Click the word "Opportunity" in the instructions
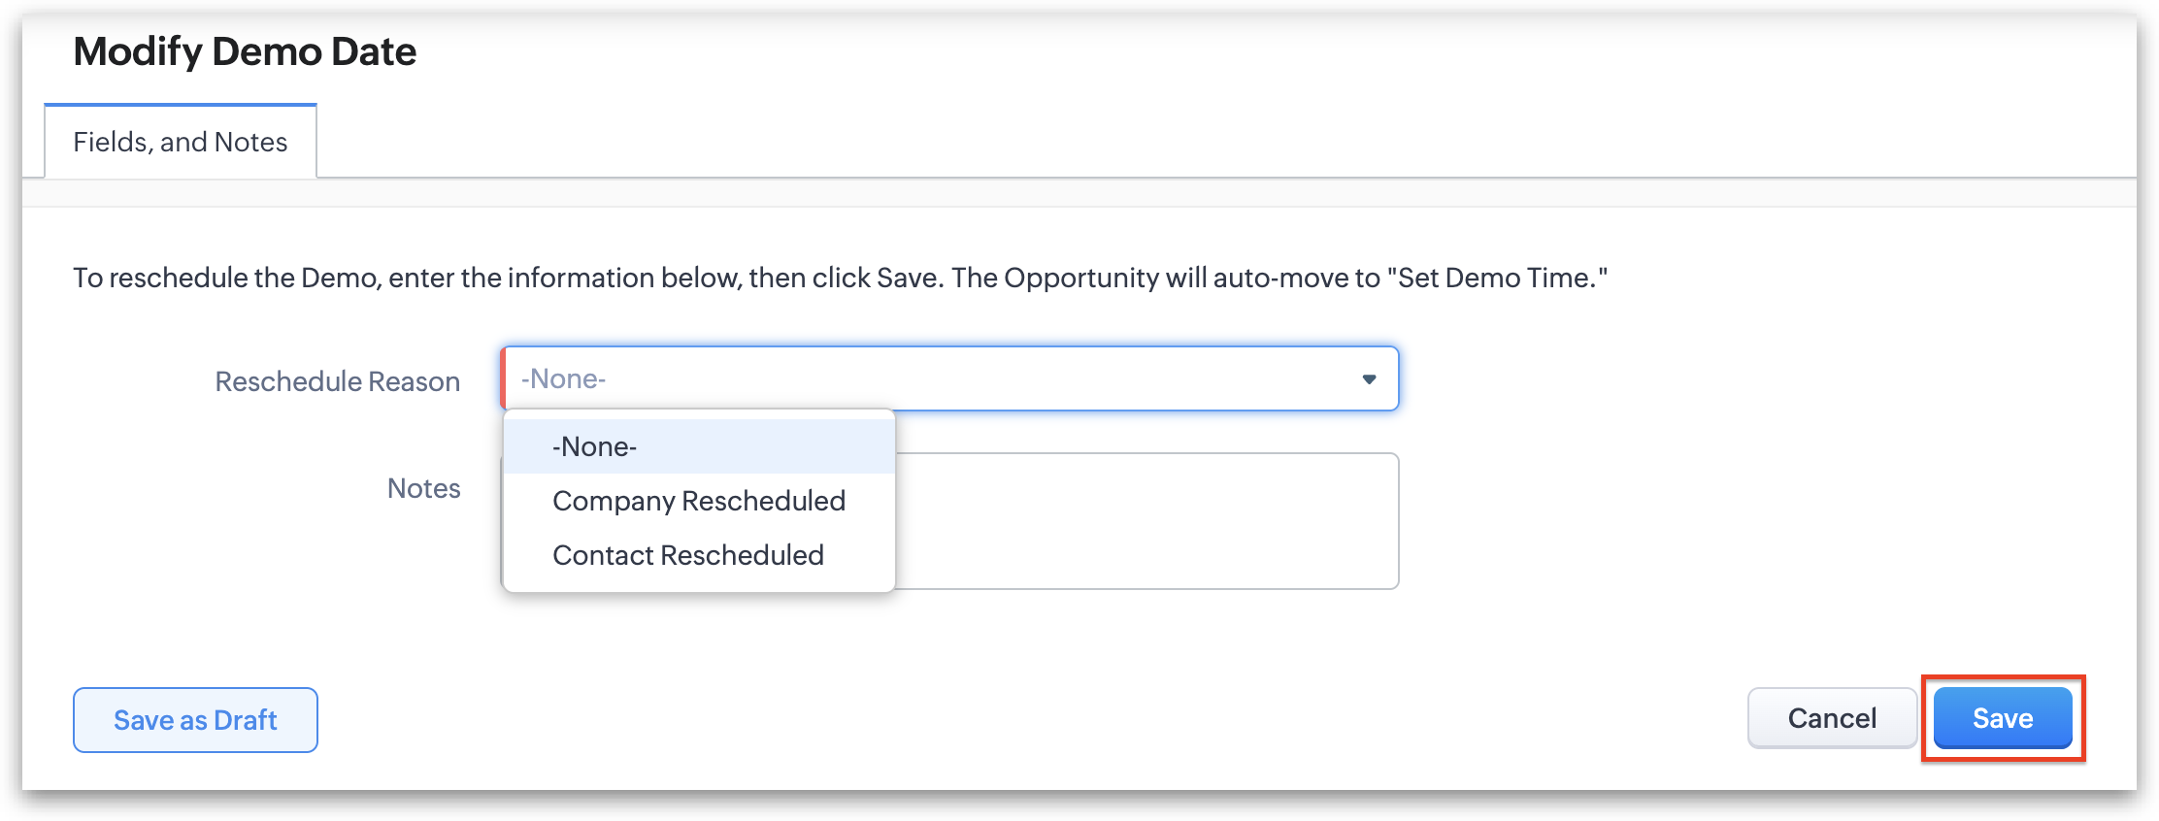This screenshot has width=2159, height=821. (1080, 279)
